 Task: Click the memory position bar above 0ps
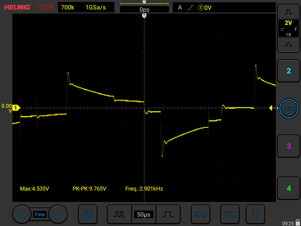pyautogui.click(x=144, y=3)
